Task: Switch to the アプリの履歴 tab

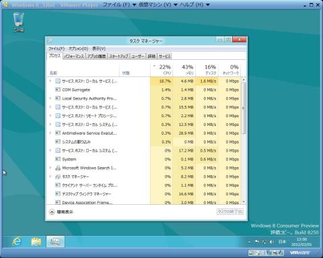Action: coord(96,56)
